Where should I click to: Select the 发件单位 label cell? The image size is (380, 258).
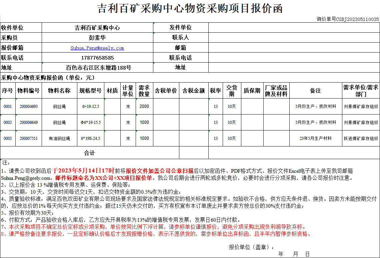(181, 28)
